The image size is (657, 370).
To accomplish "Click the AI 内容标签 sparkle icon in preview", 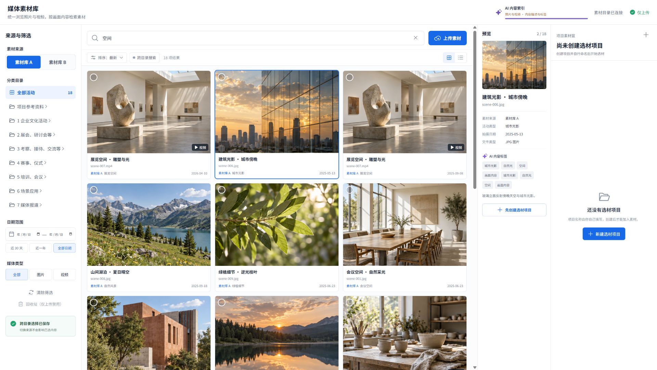I will (485, 156).
